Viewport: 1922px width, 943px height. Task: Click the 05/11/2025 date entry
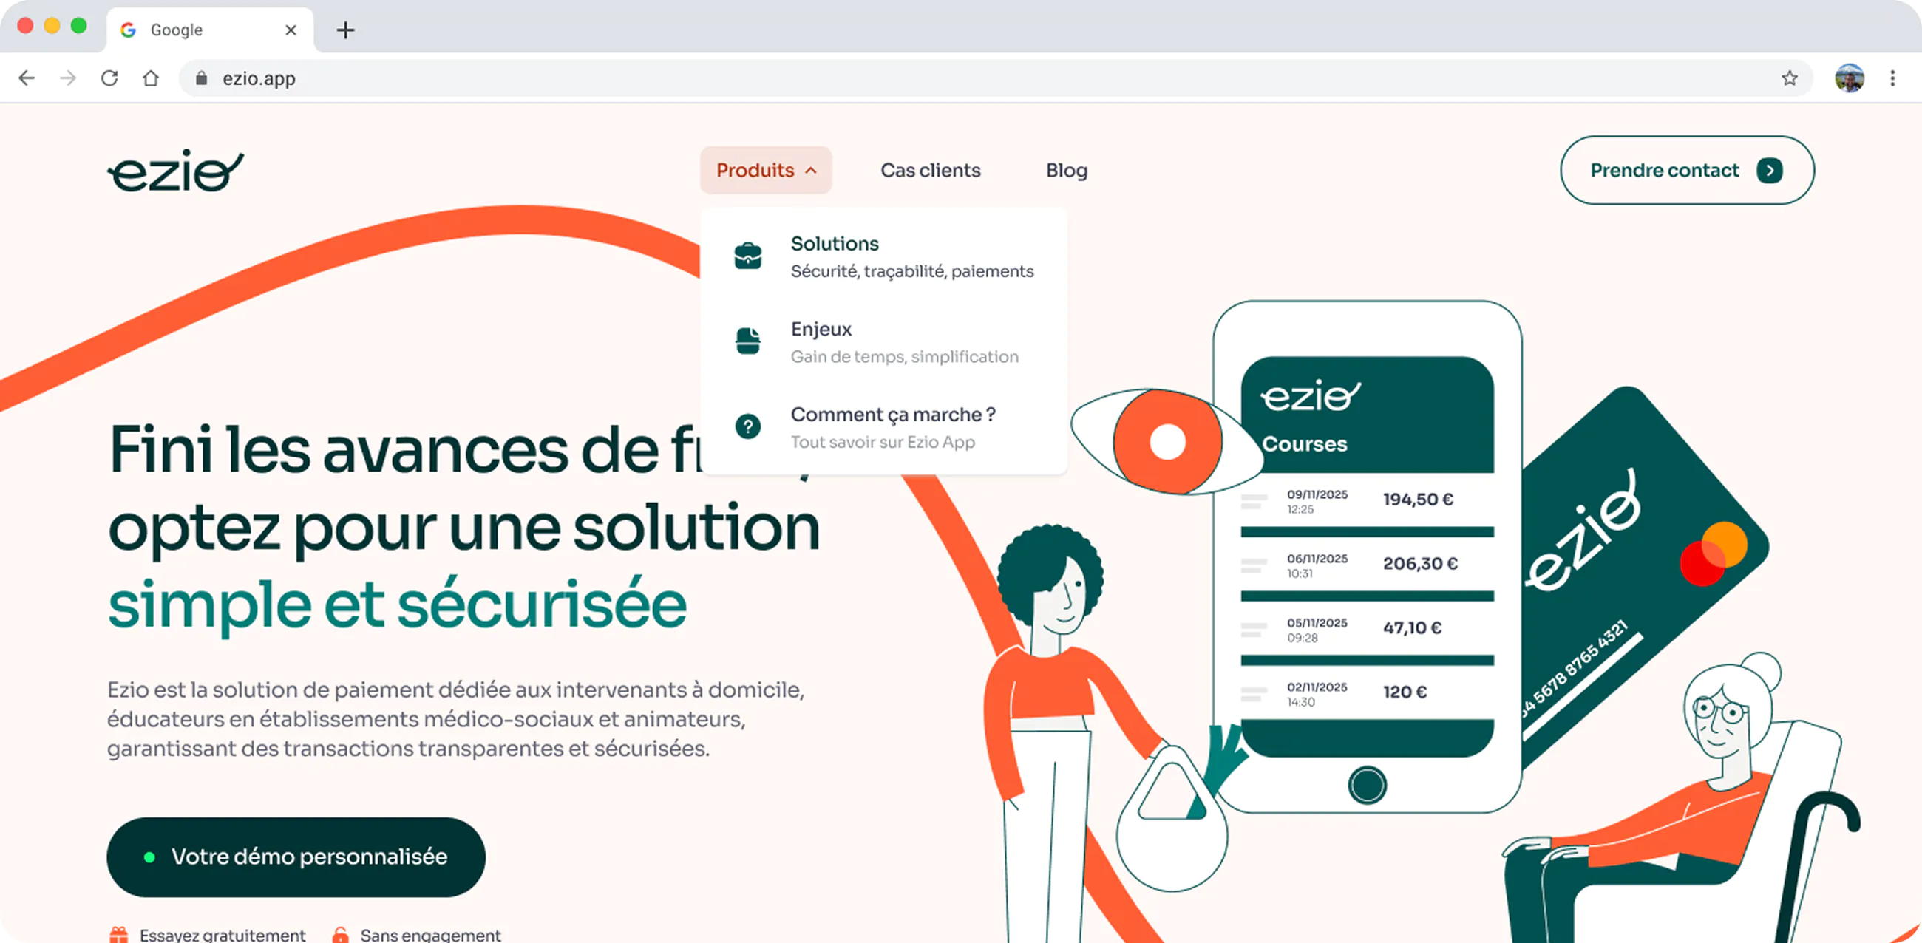(x=1317, y=622)
